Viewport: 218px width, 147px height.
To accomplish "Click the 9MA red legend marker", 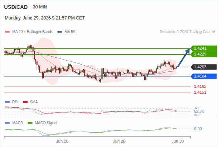I will [x=25, y=102].
